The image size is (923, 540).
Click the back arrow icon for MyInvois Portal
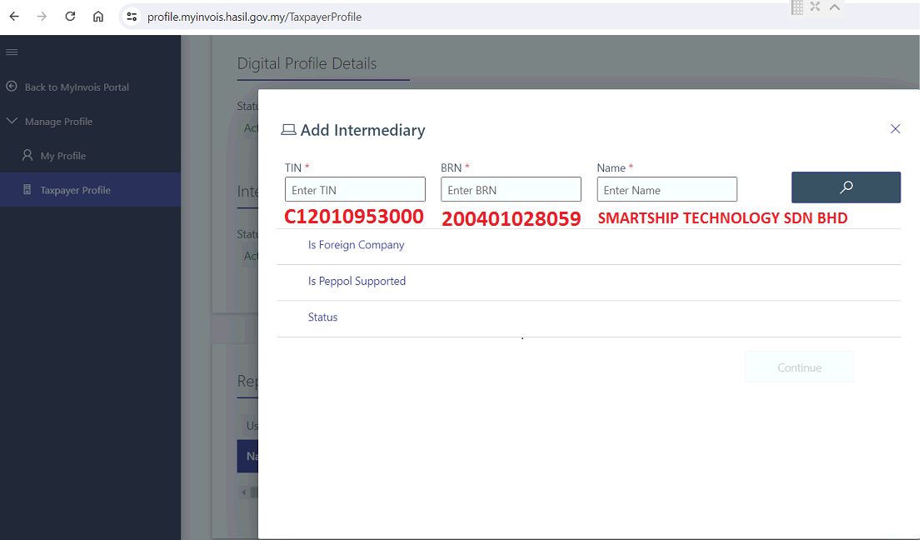tap(12, 87)
